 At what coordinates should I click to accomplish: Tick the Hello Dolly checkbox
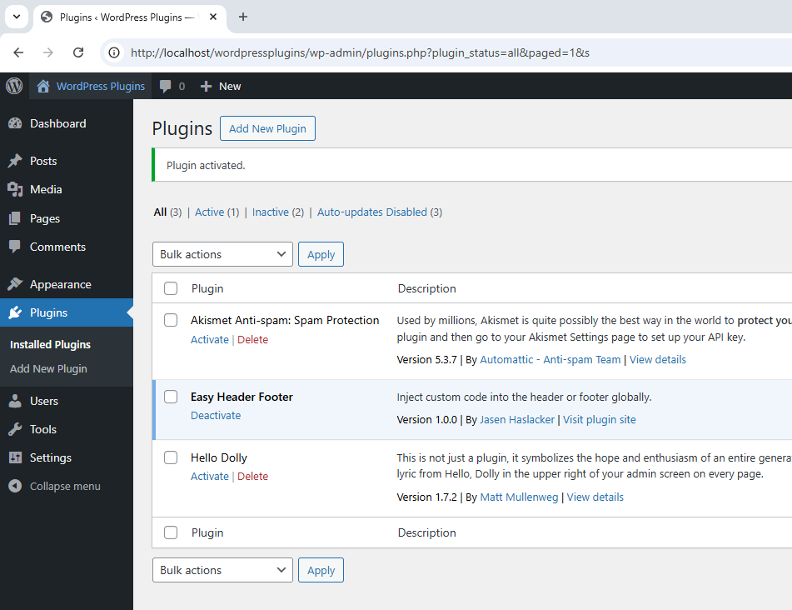pyautogui.click(x=171, y=457)
